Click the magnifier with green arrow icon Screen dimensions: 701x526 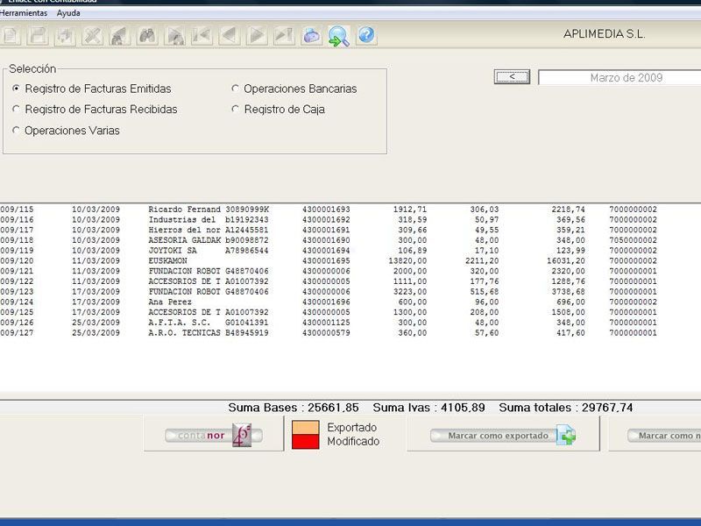pos(339,36)
